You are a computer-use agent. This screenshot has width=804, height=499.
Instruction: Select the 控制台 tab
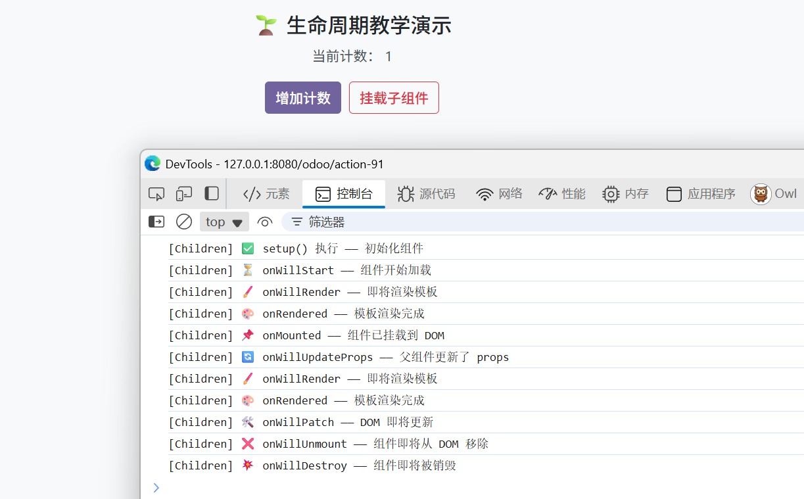(x=344, y=194)
